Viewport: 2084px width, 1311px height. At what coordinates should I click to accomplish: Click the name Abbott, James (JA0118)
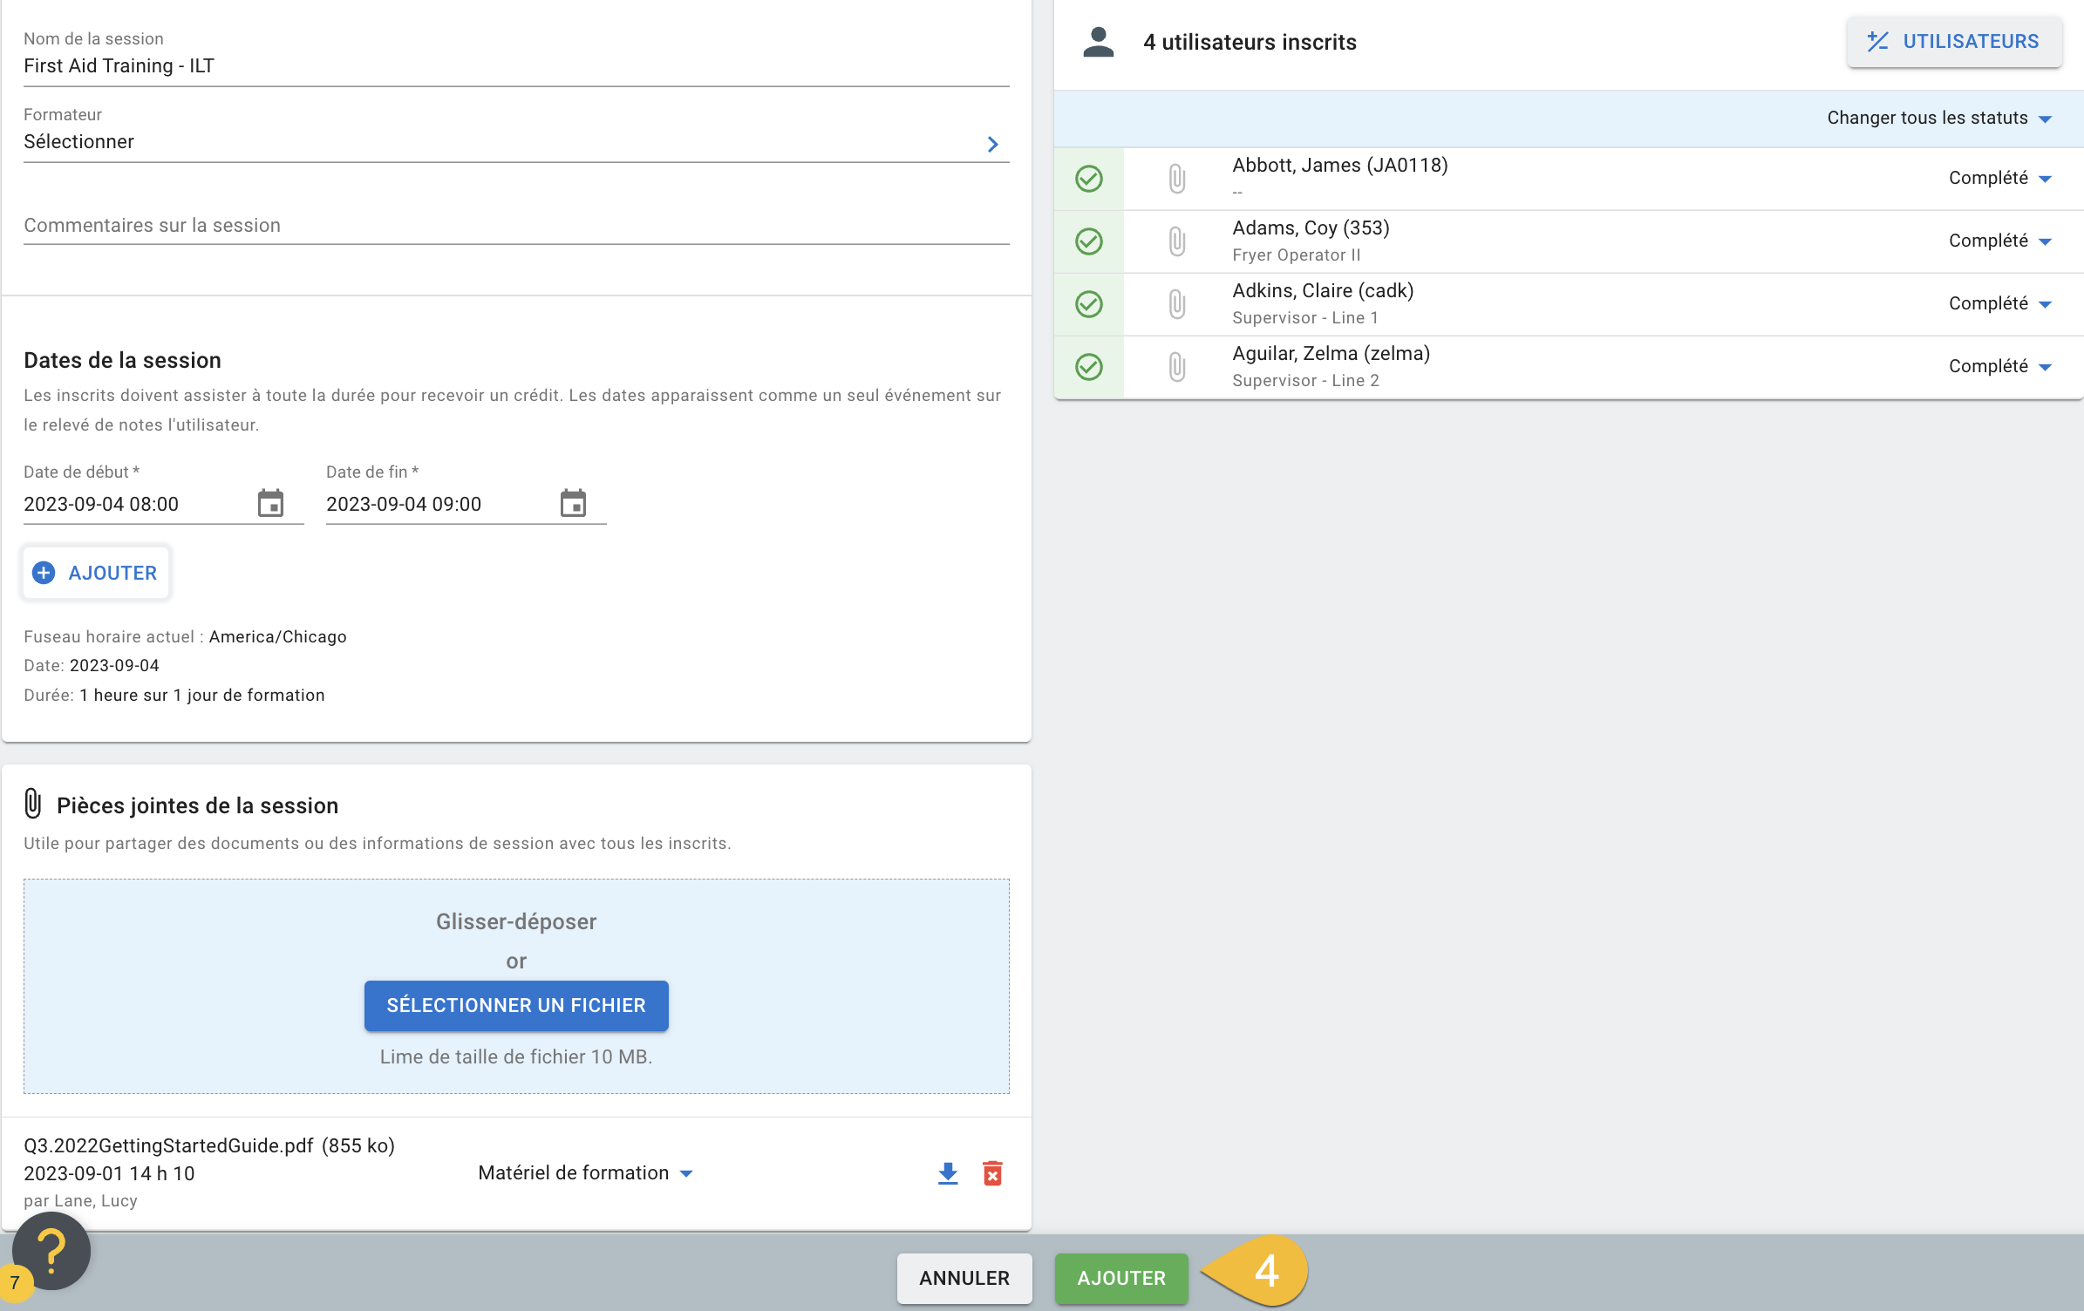coord(1340,165)
